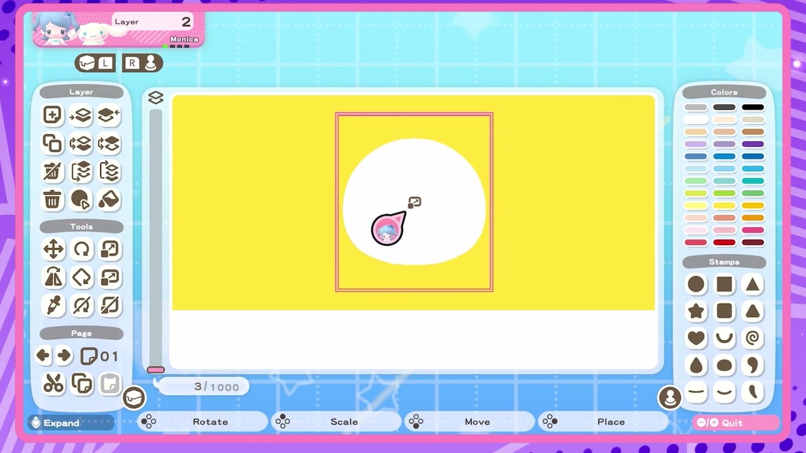806x453 pixels.
Task: Click the Expand button
Action: pyautogui.click(x=71, y=423)
